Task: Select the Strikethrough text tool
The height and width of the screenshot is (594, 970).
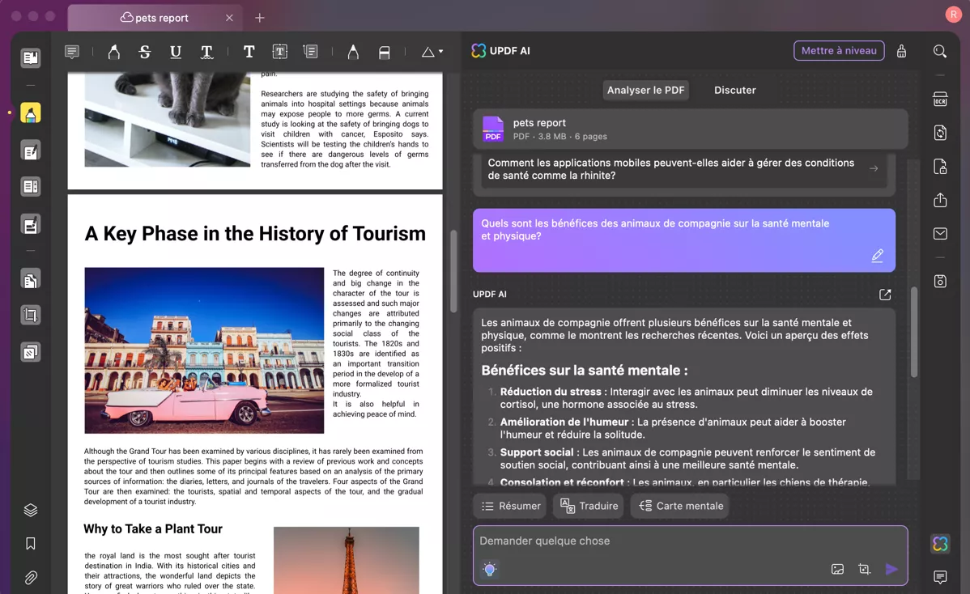Action: tap(145, 51)
